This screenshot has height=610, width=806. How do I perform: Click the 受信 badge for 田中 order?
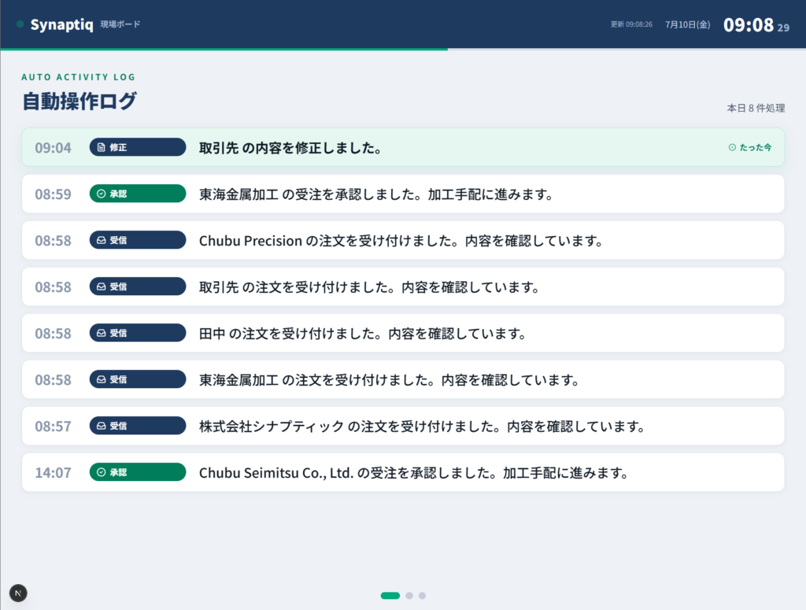point(138,333)
